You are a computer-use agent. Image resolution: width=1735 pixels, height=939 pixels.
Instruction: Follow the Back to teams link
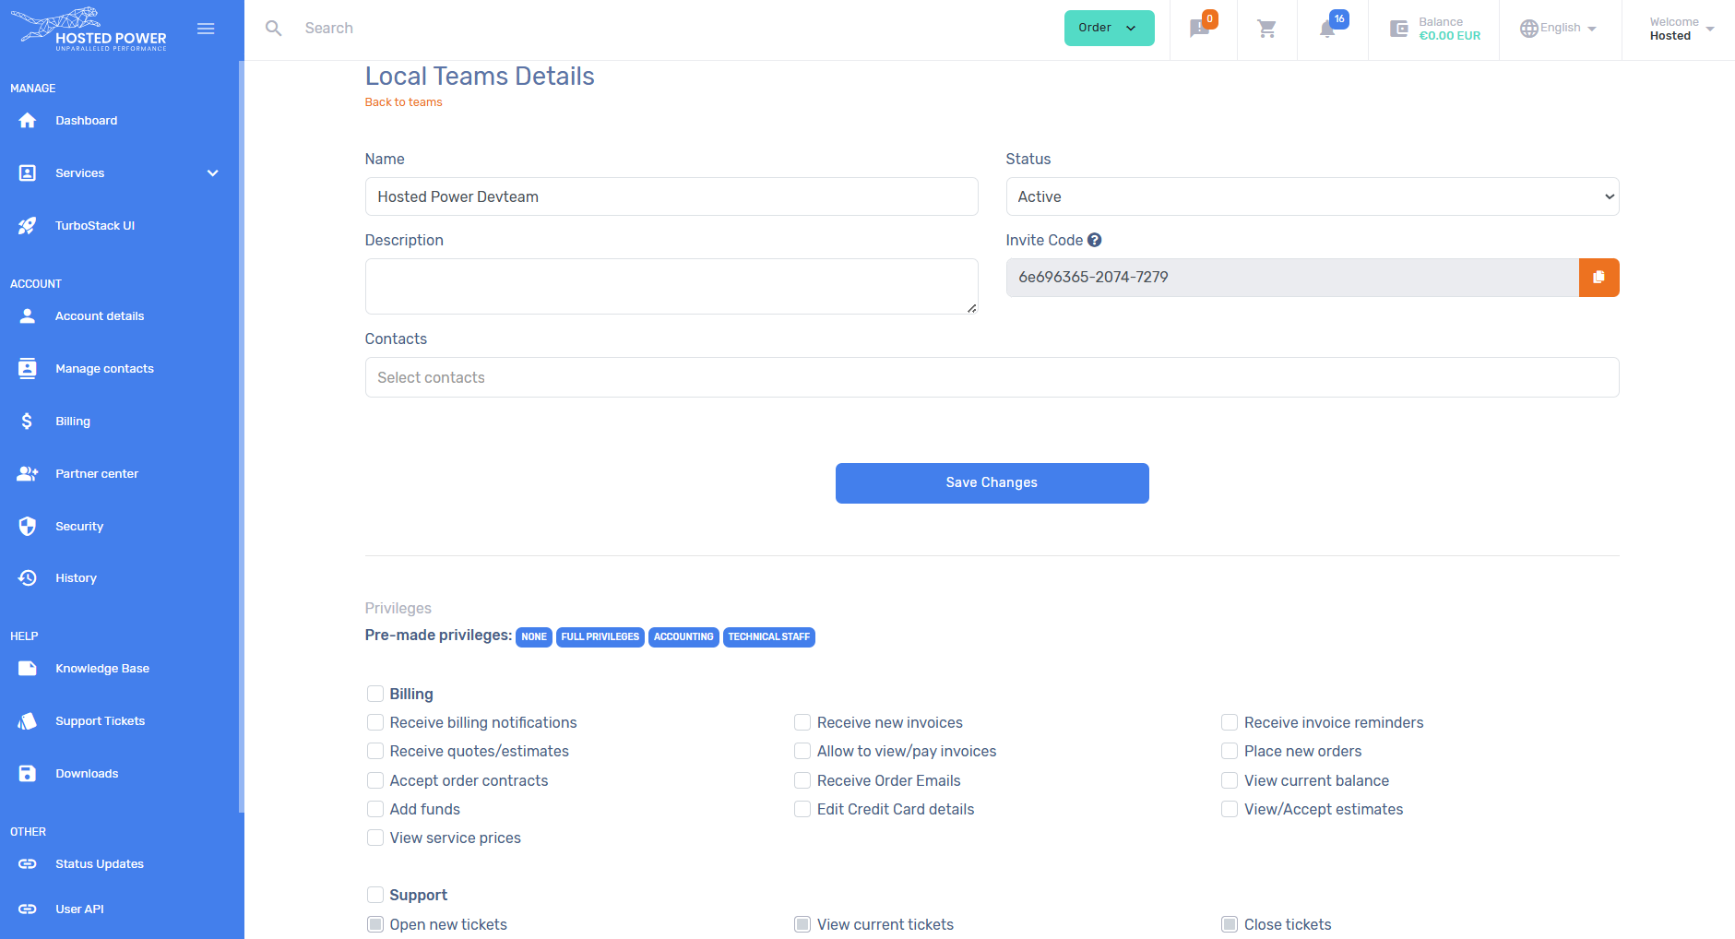click(x=403, y=102)
